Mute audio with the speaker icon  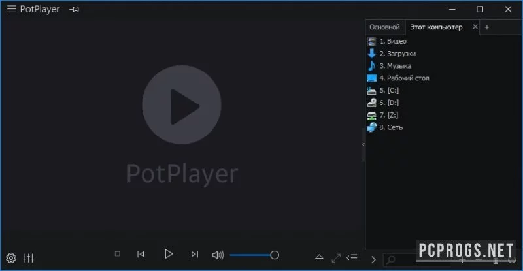218,255
